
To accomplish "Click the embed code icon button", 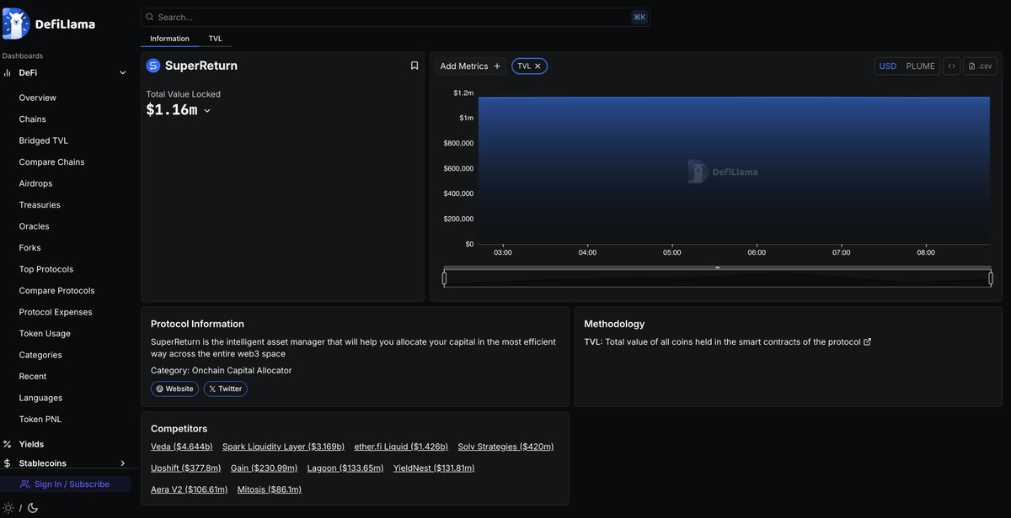I will 951,66.
